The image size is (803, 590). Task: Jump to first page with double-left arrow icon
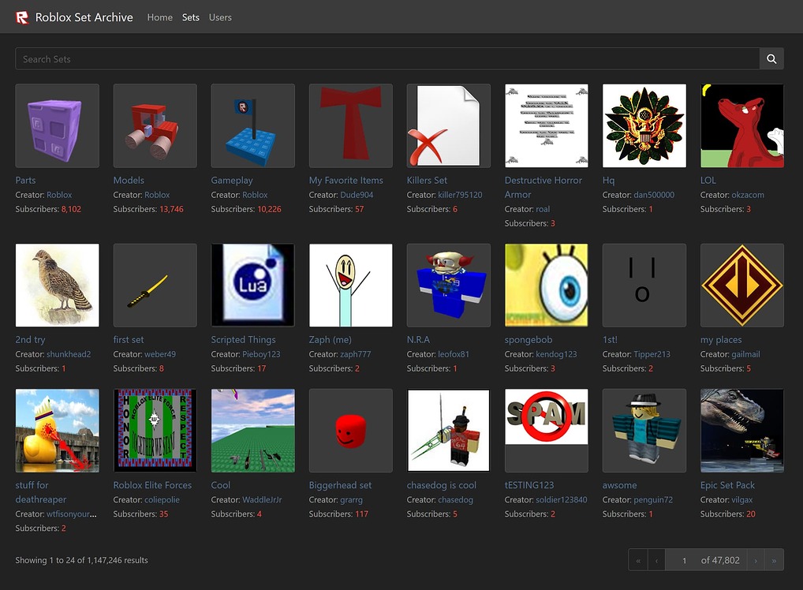637,560
